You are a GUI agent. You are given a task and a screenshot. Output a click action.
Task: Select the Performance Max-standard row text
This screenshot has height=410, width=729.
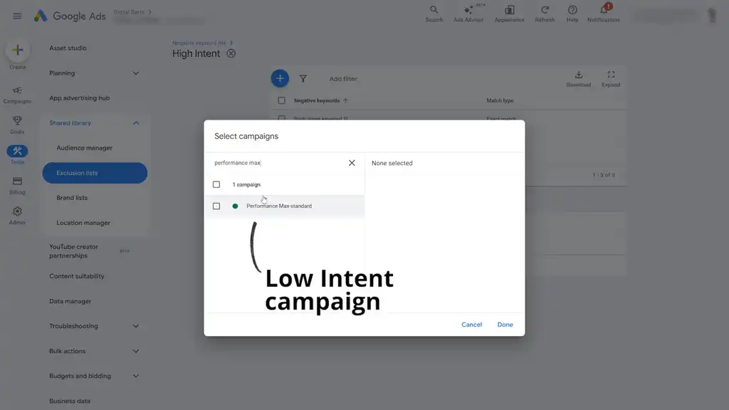pyautogui.click(x=279, y=206)
